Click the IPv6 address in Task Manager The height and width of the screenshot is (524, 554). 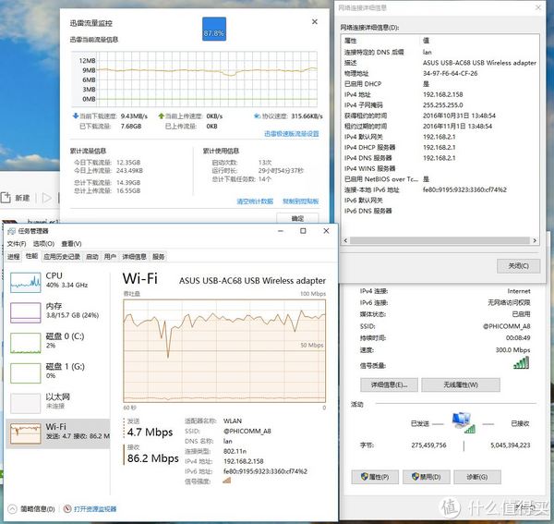click(265, 471)
